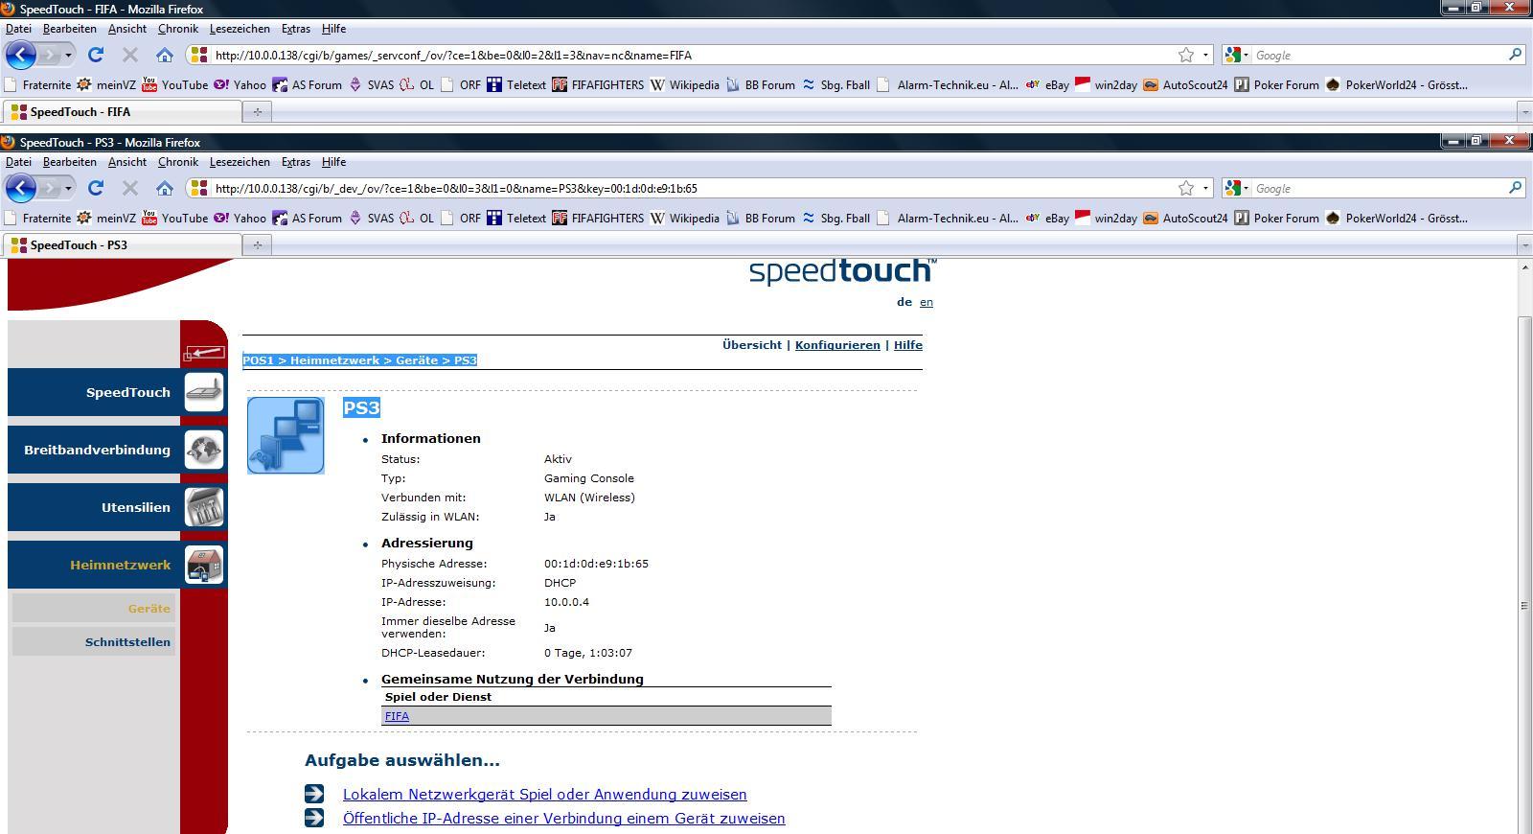This screenshot has width=1533, height=834.
Task: Open Schnittstellen submenu item
Action: (x=93, y=642)
